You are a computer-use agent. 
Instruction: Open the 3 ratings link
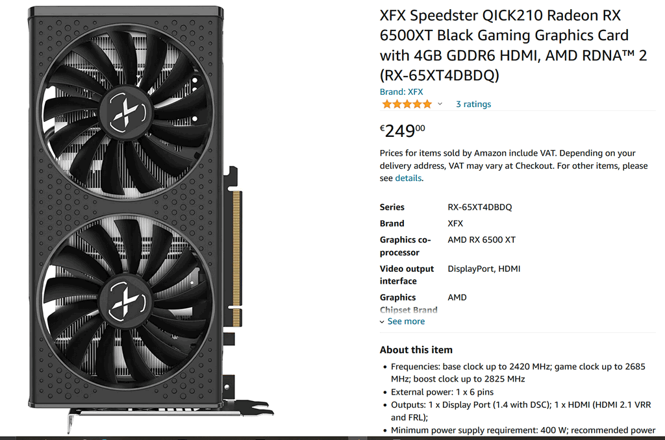point(473,104)
